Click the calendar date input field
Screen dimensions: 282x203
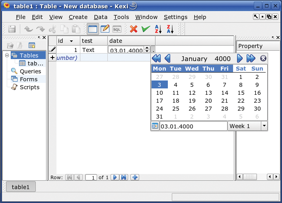click(193, 126)
